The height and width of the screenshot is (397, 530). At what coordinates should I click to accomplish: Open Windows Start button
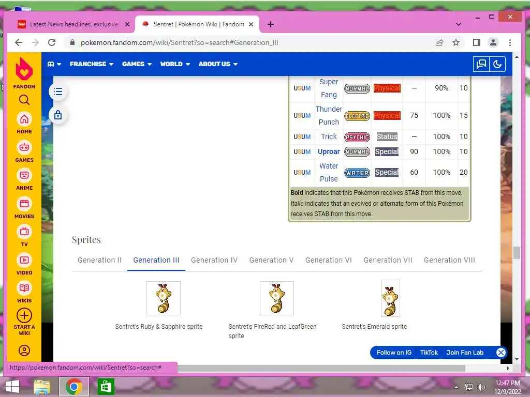[12, 387]
